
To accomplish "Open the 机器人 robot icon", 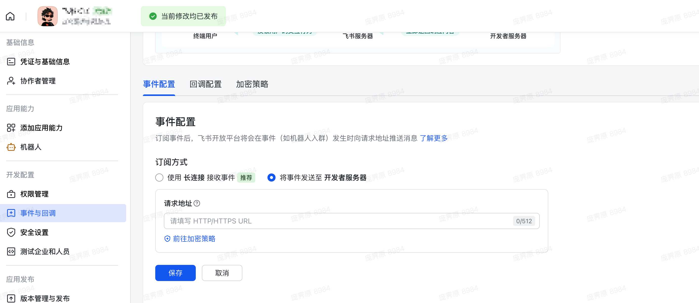I will (11, 147).
